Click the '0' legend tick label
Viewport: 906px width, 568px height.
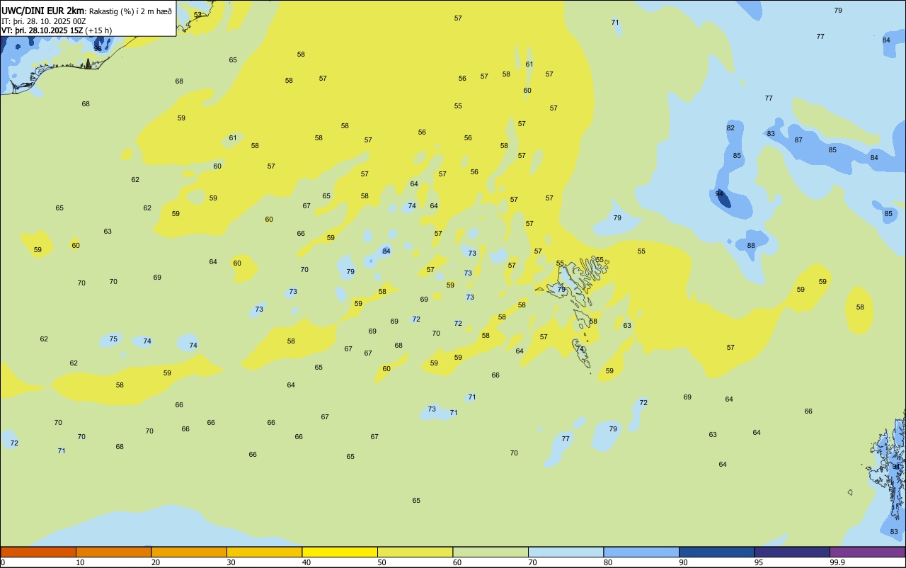(x=3, y=562)
